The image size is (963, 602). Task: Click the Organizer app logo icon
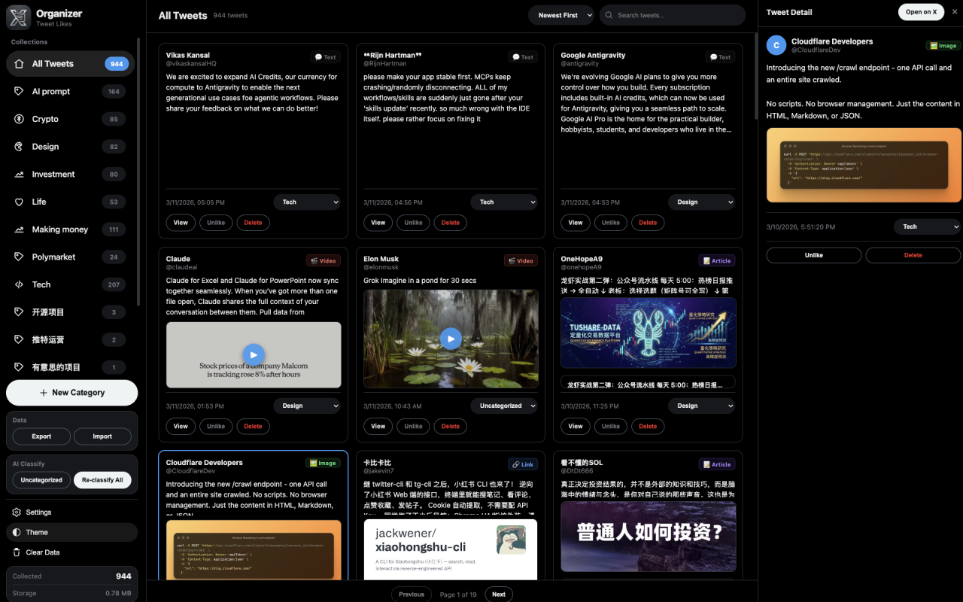(18, 17)
